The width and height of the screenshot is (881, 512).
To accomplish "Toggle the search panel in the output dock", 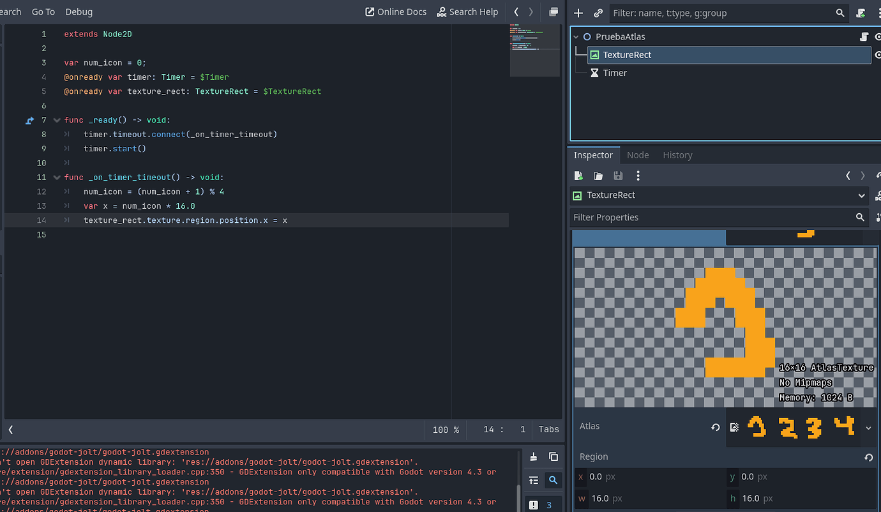I will pyautogui.click(x=553, y=479).
